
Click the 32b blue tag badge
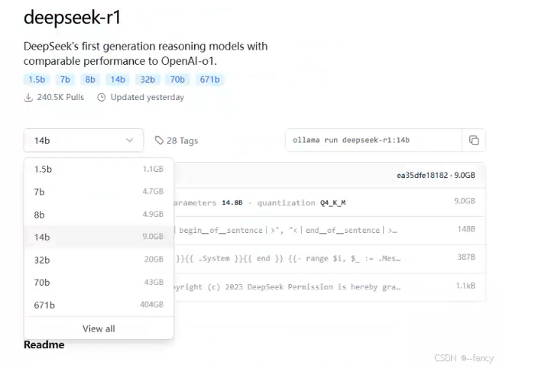(147, 79)
